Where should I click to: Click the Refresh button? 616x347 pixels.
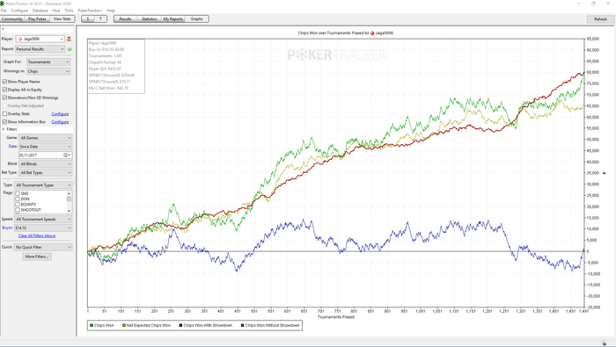(x=600, y=19)
